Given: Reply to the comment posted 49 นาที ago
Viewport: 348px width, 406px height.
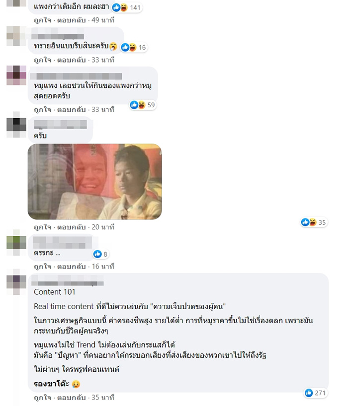Looking at the screenshot, I should pos(71,20).
